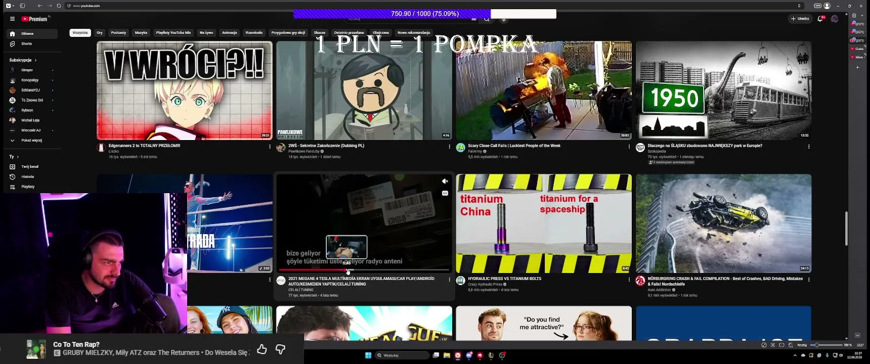Viewport: 870px width, 364px height.
Task: Open the Mieczaki AJ subscription channel
Action: 32,130
